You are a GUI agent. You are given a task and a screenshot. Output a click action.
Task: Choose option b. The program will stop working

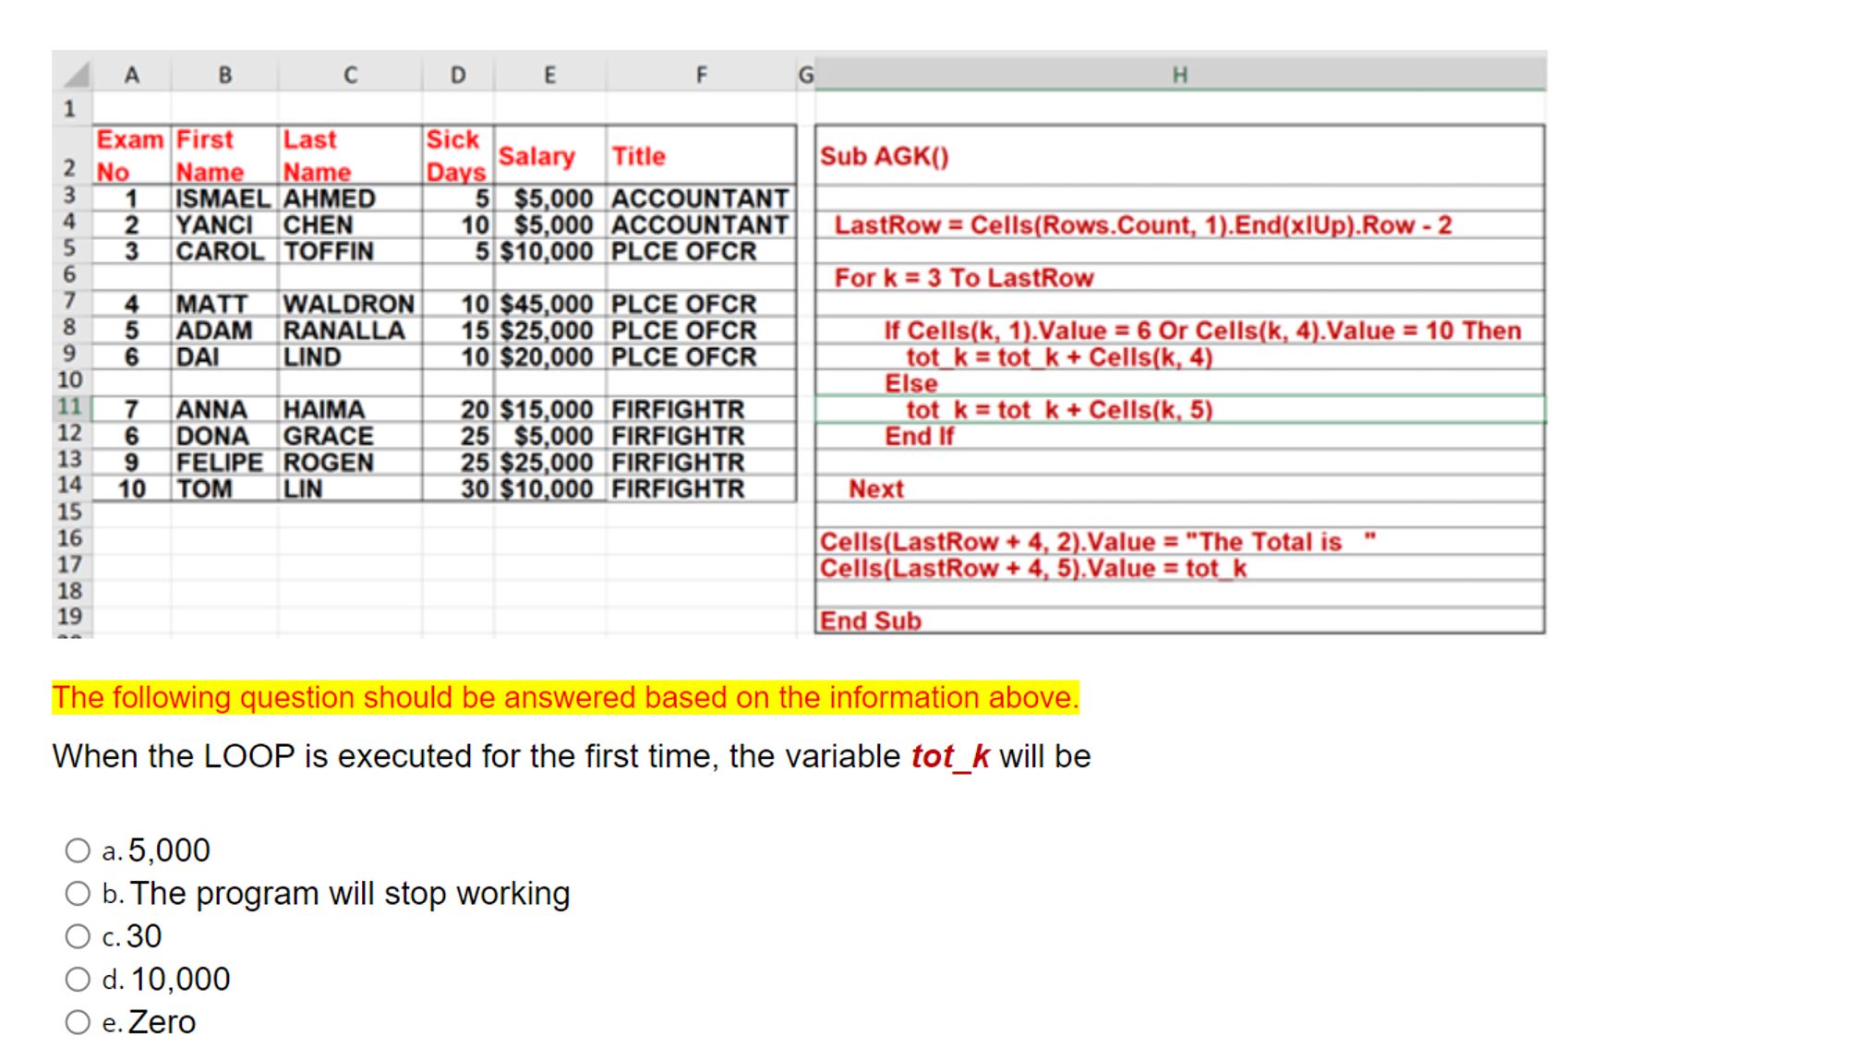point(78,894)
